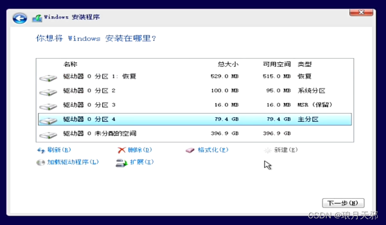Viewport: 386px width, 225px height.
Task: Select 驱动器 0 分区 1: 恢复
Action: (x=195, y=77)
